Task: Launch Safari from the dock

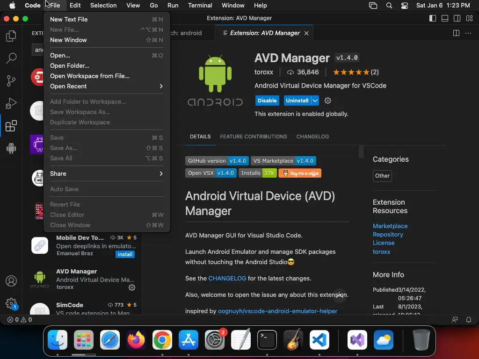Action: pyautogui.click(x=110, y=340)
